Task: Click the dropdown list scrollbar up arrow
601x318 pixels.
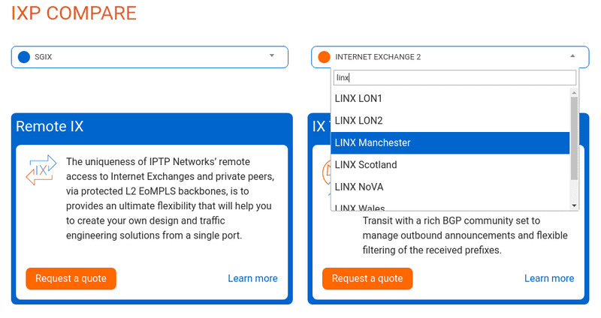Action: tap(575, 92)
